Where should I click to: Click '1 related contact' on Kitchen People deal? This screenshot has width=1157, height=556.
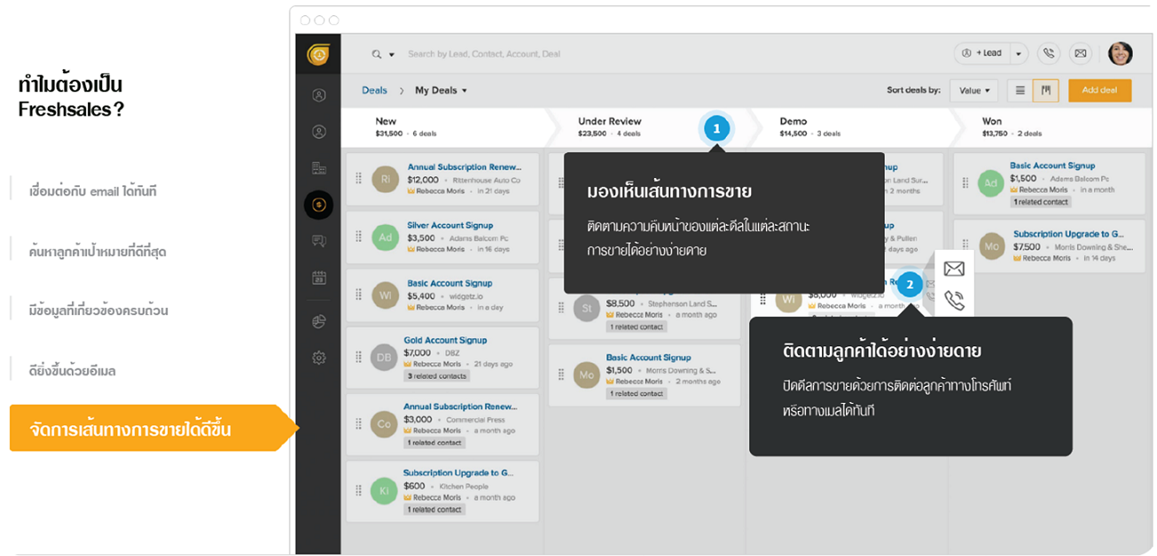[434, 510]
